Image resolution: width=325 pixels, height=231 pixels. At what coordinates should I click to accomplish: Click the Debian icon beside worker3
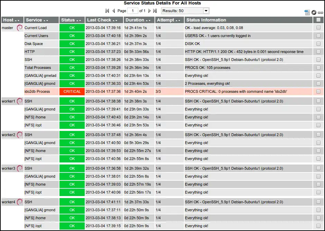[20, 168]
